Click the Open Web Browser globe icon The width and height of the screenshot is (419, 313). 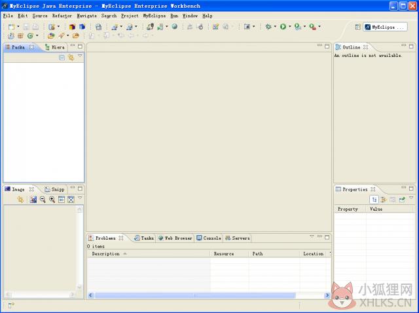pos(175,26)
